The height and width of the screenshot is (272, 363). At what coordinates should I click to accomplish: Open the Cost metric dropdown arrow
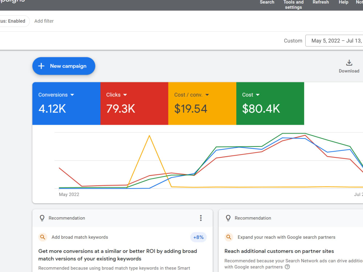258,95
